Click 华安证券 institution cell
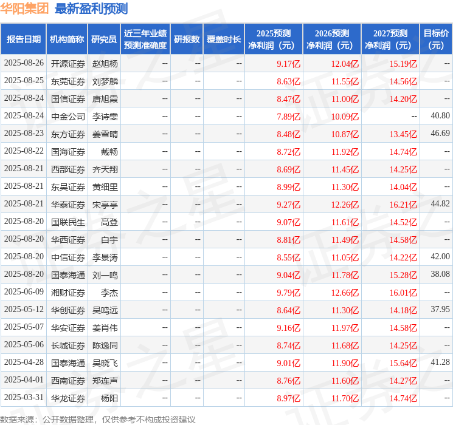The image size is (453, 425). (68, 328)
